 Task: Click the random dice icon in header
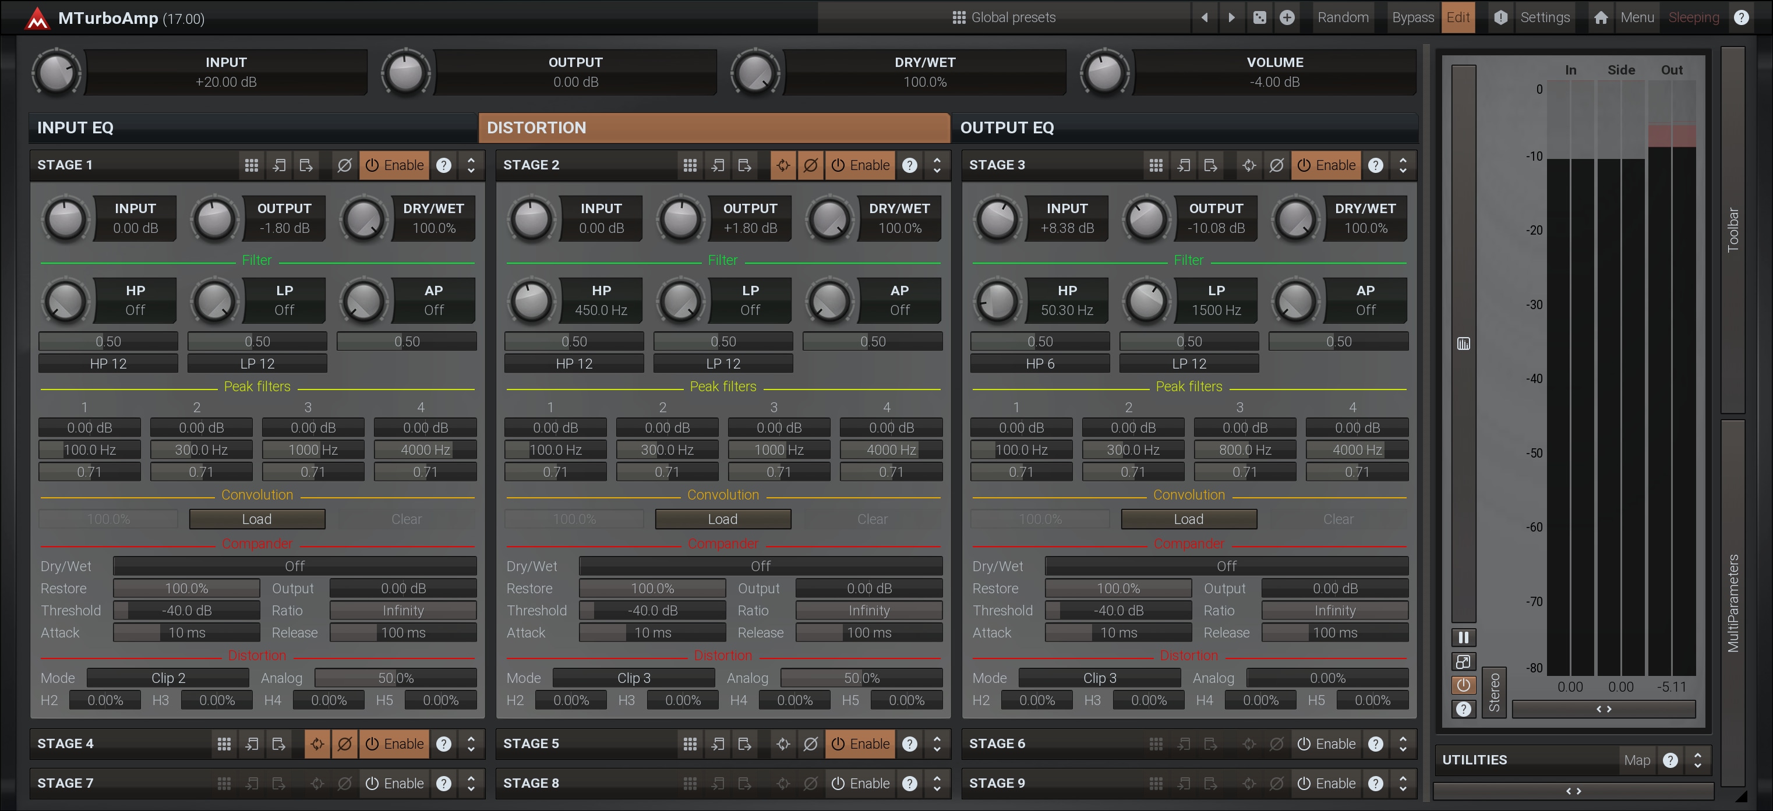pos(1259,18)
